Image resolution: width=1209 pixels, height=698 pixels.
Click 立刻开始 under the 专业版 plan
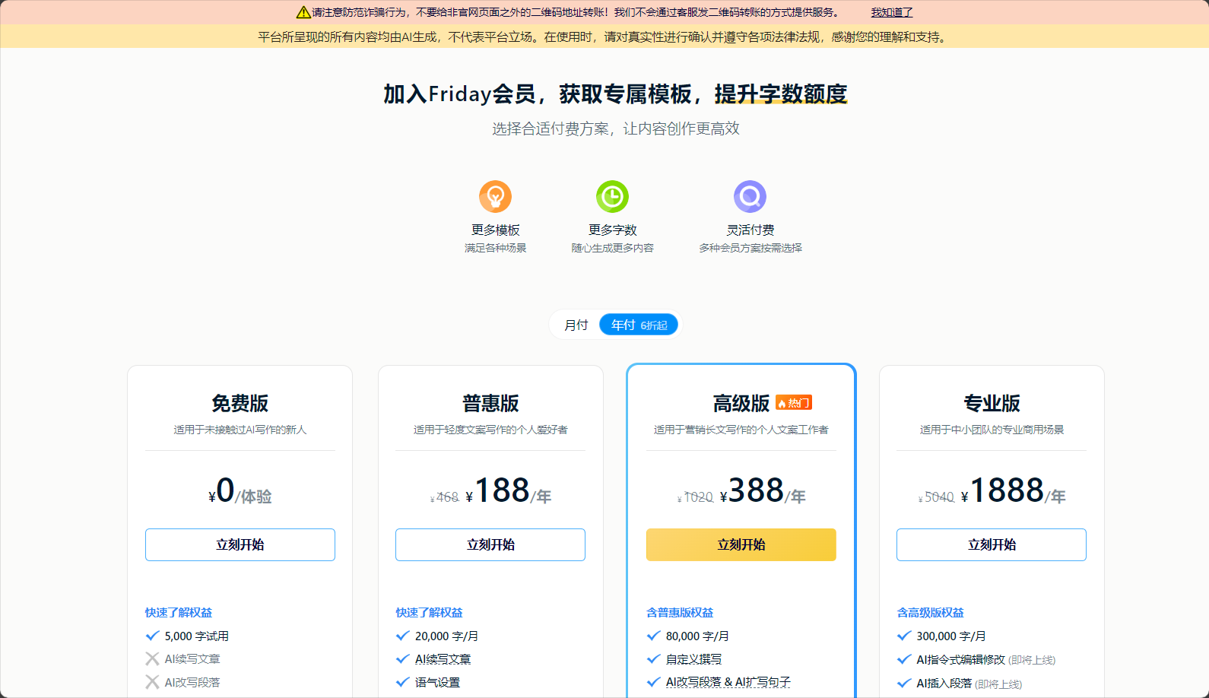pos(992,544)
